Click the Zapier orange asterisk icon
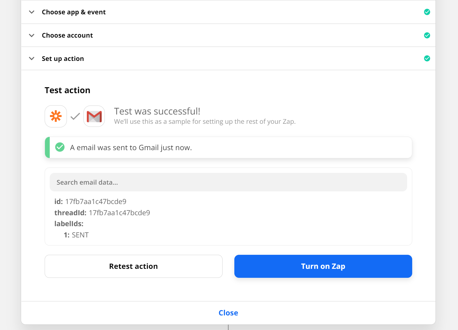This screenshot has width=458, height=330. tap(56, 116)
